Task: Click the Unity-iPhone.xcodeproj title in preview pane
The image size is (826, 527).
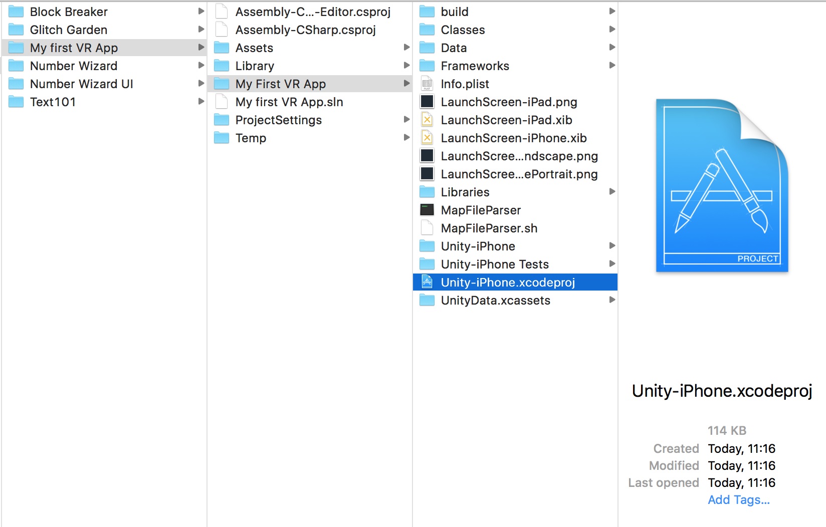Action: point(722,391)
